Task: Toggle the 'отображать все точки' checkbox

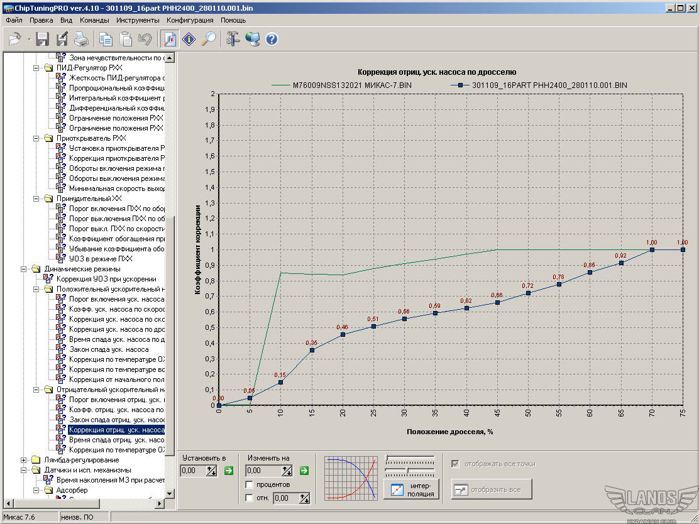Action: click(455, 464)
